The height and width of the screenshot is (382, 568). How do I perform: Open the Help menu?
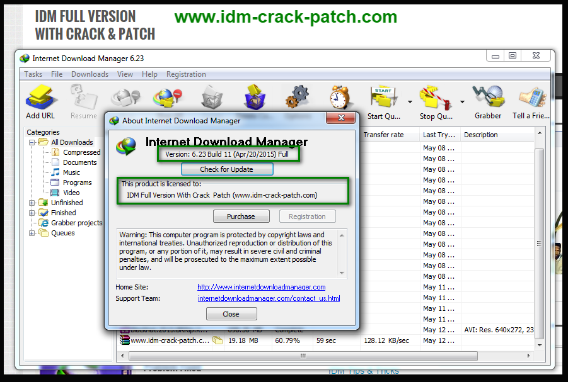pyautogui.click(x=149, y=74)
